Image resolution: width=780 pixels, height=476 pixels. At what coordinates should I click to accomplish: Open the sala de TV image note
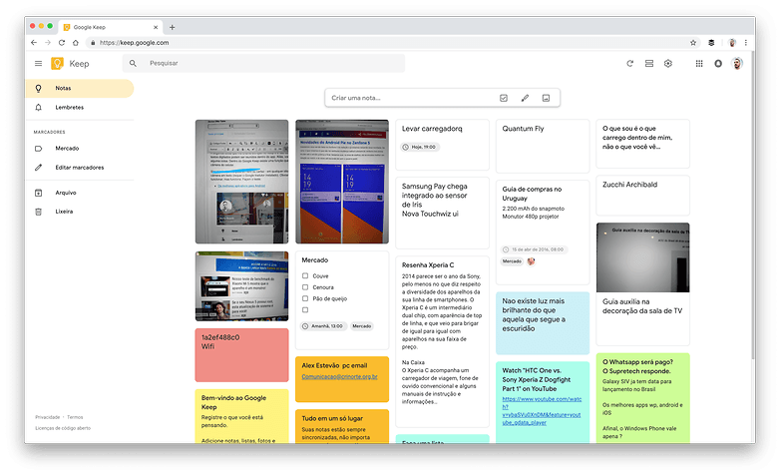point(642,283)
